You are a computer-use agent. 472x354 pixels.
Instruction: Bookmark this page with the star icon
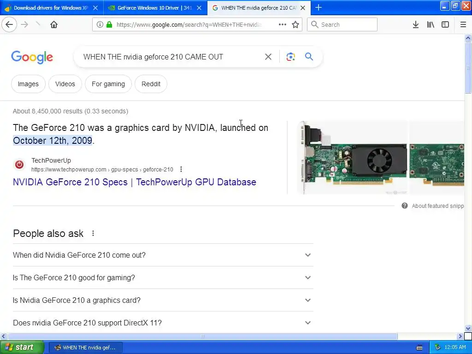[x=295, y=24]
